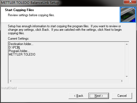Screen dimensions: 137x103
Task: Click the horizontal scrollbar right arrow
Action: (x=122, y=81)
